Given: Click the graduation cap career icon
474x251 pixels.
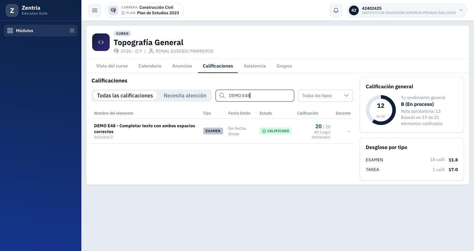Looking at the screenshot, I should click(113, 10).
